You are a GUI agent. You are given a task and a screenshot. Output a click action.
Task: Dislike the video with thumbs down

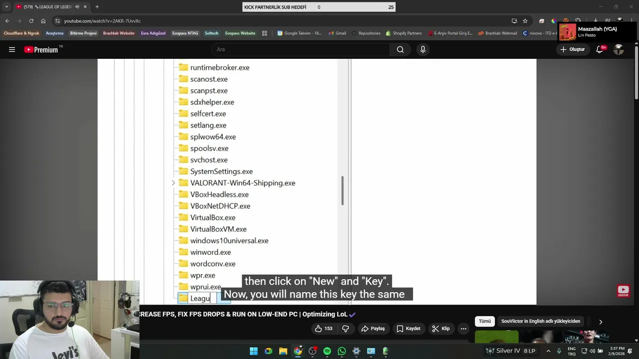pos(345,329)
